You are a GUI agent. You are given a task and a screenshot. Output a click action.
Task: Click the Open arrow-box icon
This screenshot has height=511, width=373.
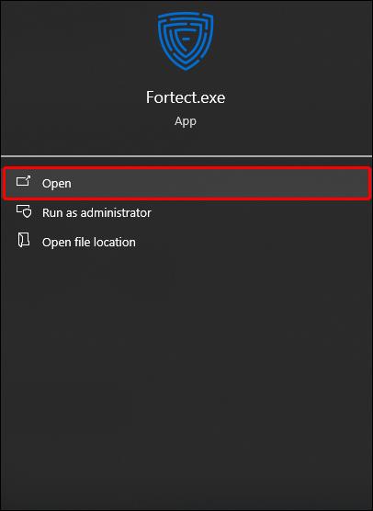click(x=24, y=181)
